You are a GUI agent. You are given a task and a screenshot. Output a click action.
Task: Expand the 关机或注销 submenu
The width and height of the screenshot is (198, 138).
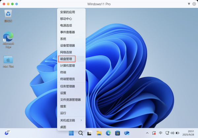tap(71, 120)
